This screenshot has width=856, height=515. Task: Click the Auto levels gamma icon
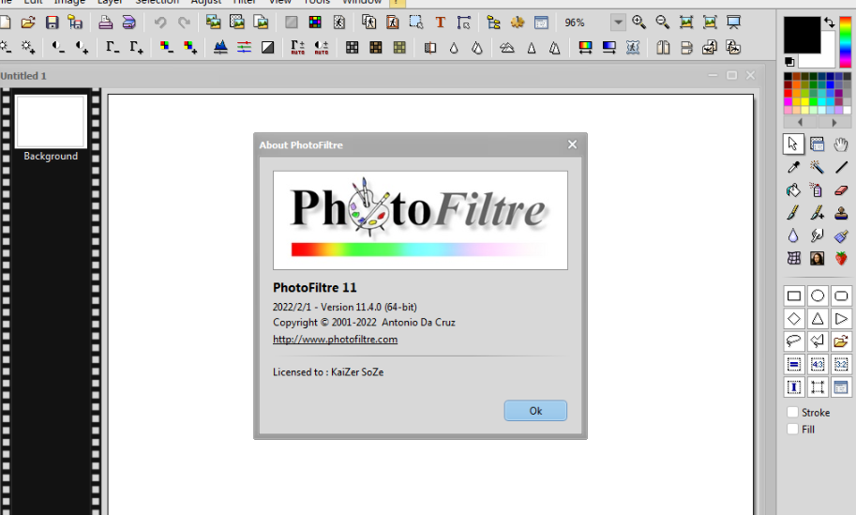click(297, 48)
